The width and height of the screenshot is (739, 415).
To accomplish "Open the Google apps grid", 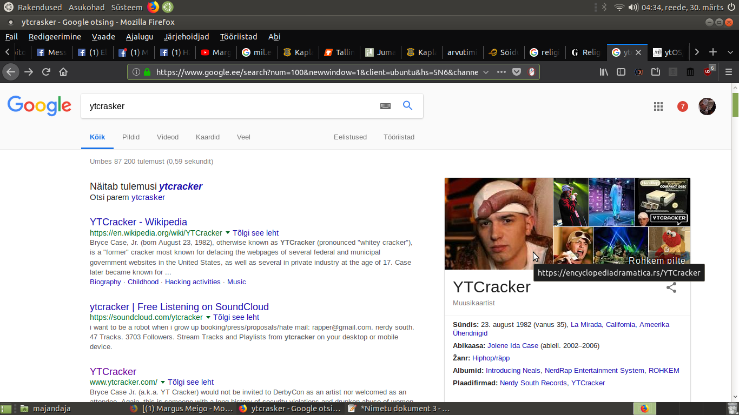I will [x=658, y=106].
